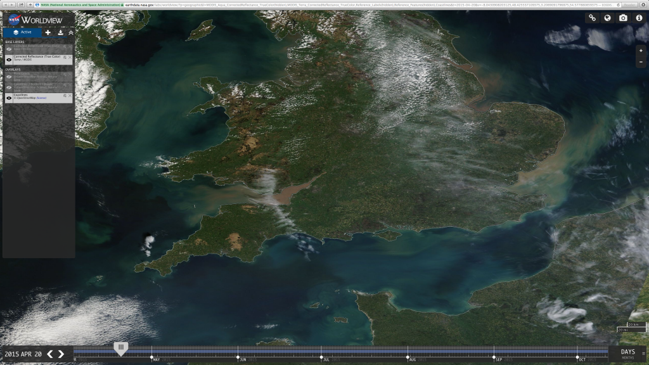Viewport: 649px width, 365px height.
Task: Click the browser forward button
Action: coord(12,5)
